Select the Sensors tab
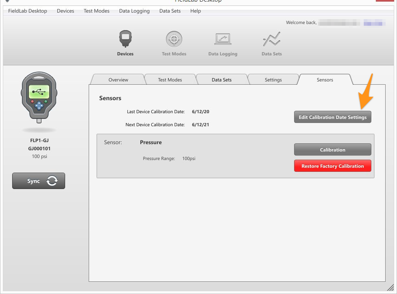Image resolution: width=397 pixels, height=294 pixels. [x=325, y=79]
